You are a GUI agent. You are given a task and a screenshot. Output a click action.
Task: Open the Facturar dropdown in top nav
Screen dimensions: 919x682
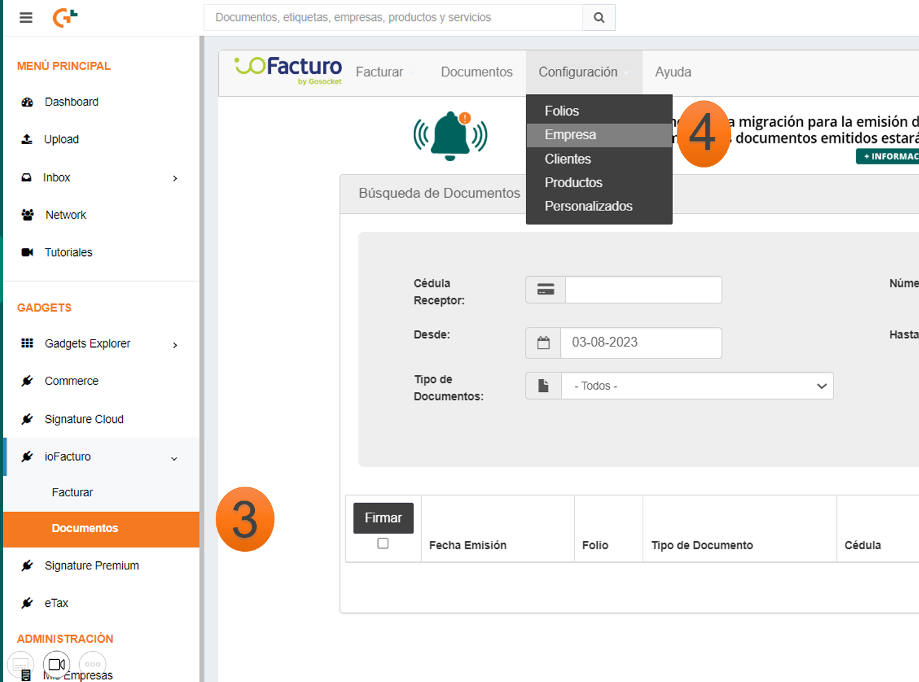[384, 72]
